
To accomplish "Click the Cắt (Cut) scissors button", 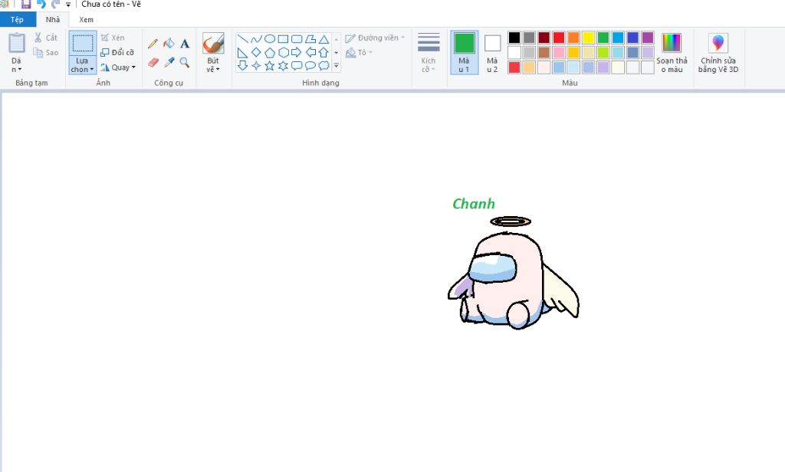I will click(45, 38).
